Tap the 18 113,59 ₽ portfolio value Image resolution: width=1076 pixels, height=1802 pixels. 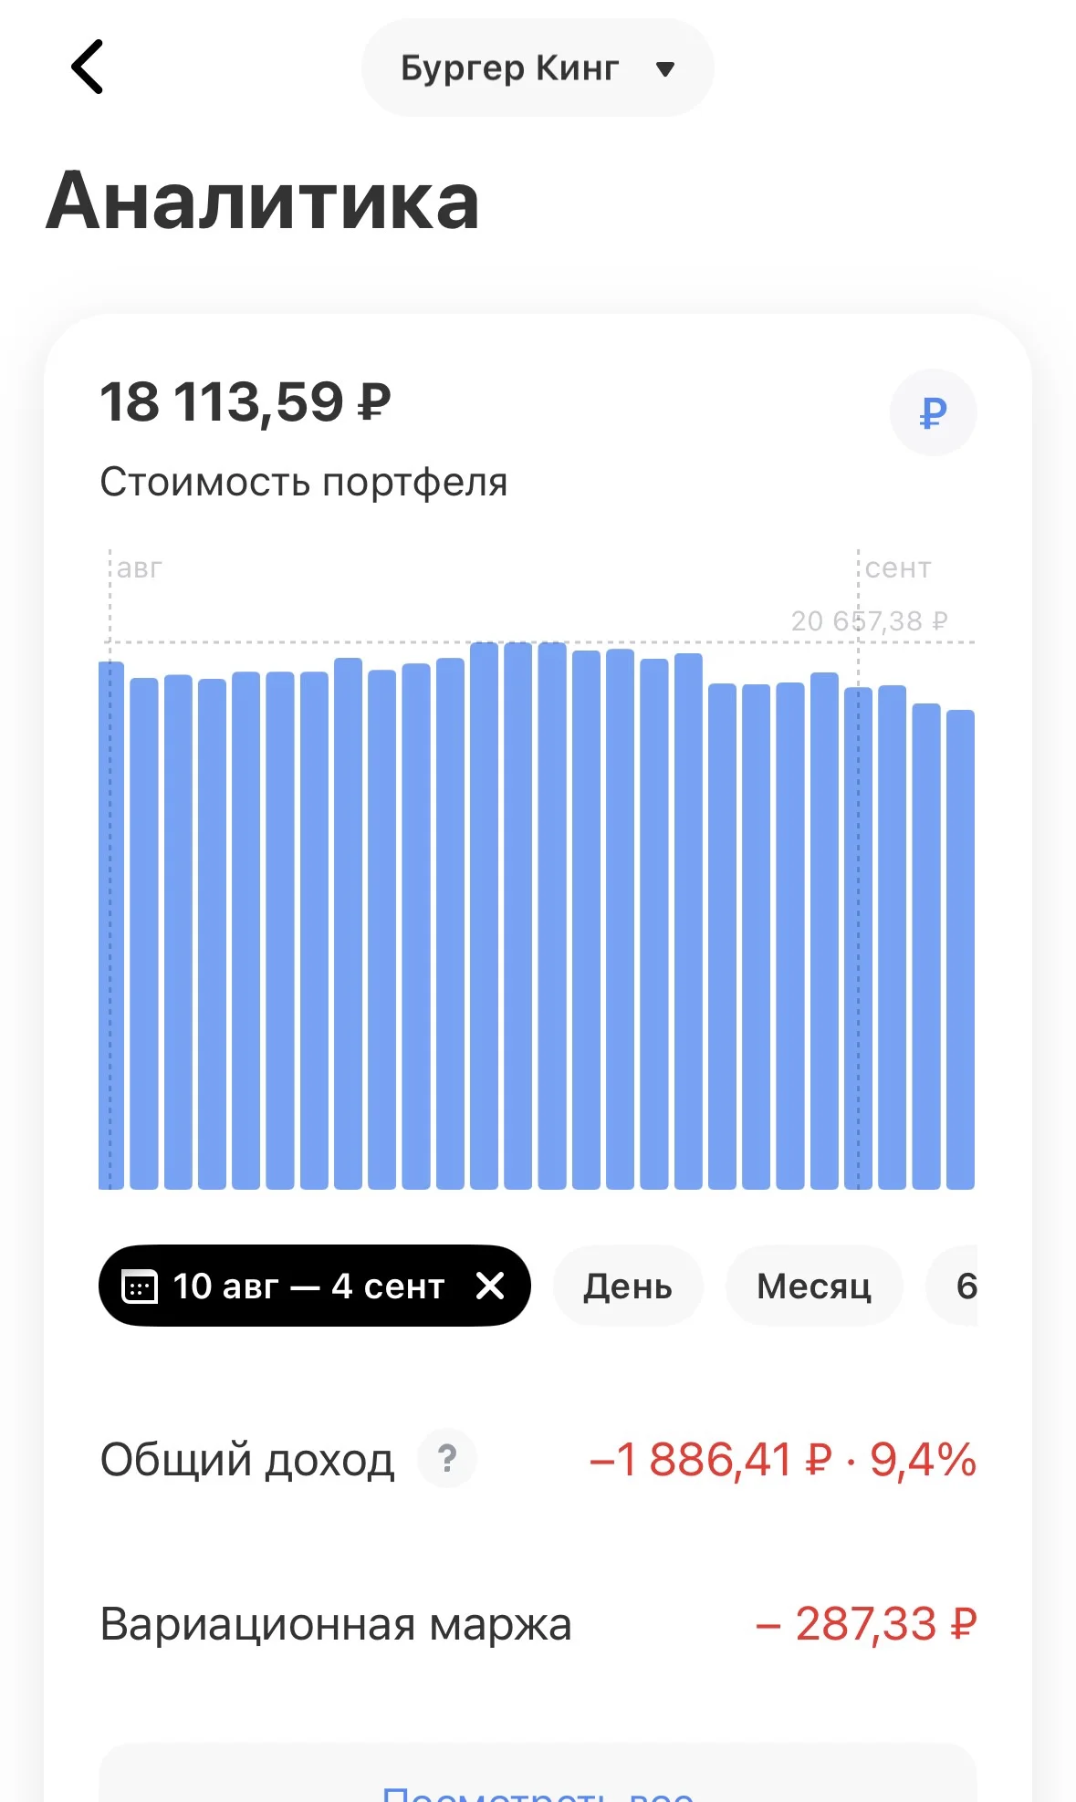245,402
